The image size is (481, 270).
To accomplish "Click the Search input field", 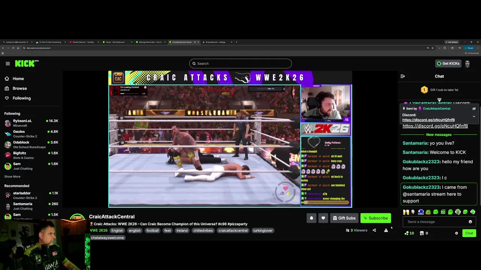I will coord(240,63).
